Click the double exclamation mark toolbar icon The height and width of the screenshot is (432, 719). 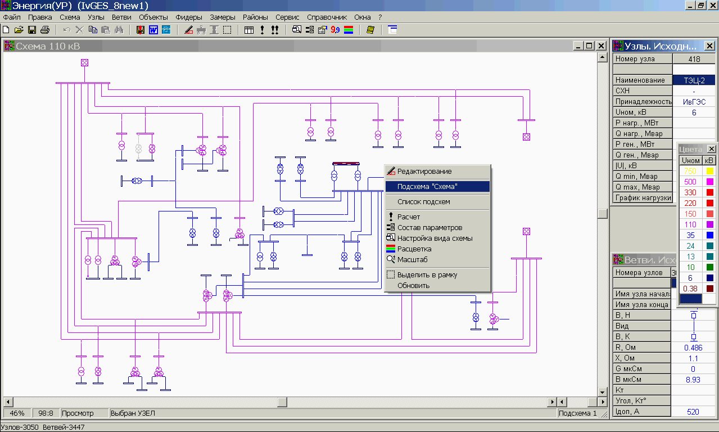point(275,30)
